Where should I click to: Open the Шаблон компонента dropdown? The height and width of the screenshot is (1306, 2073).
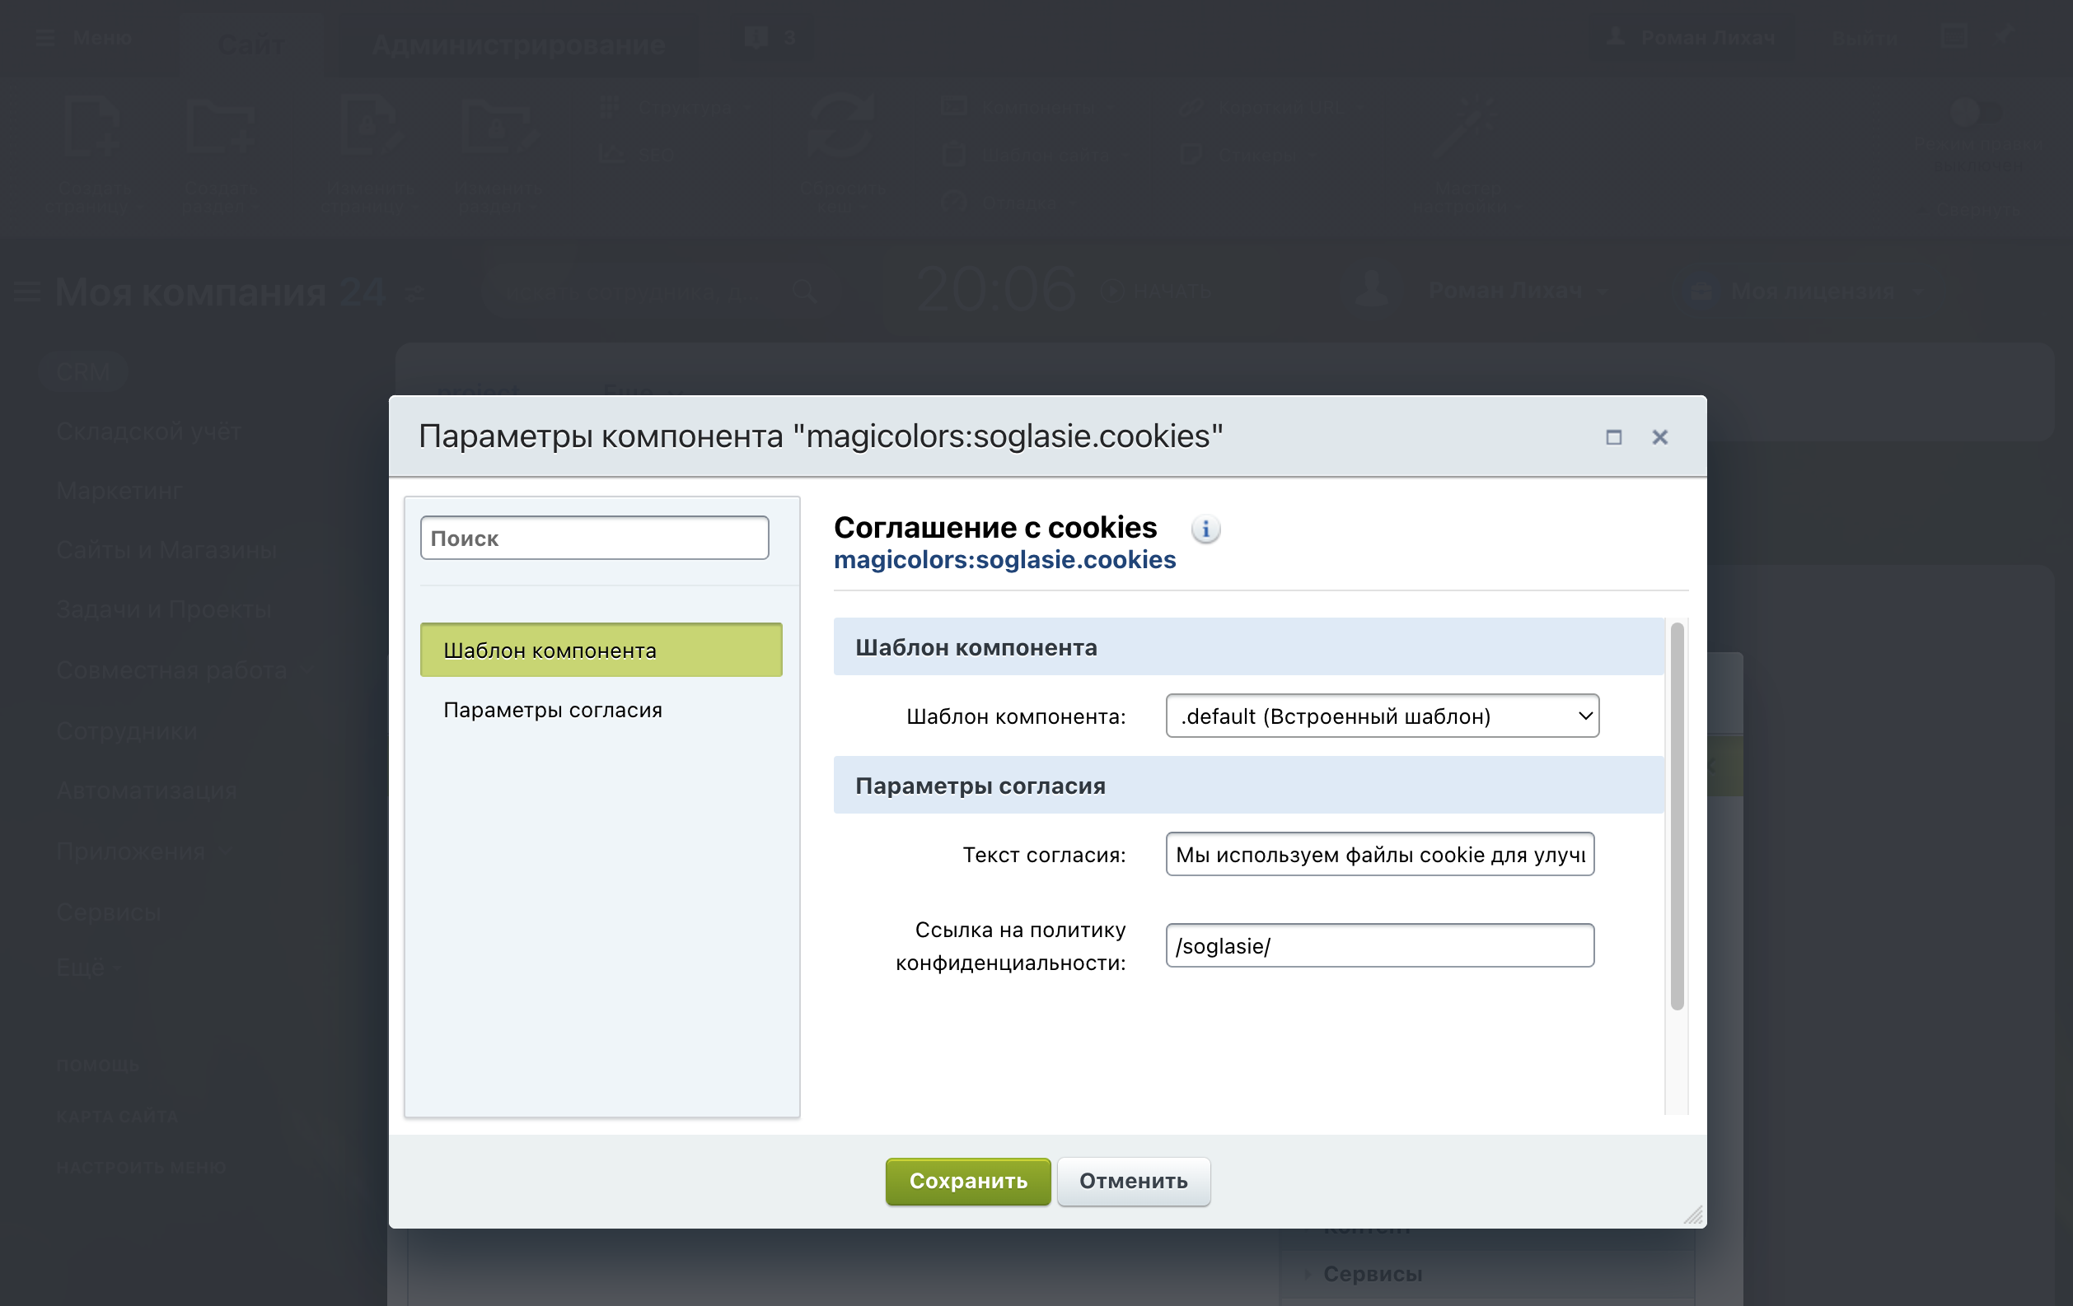pyautogui.click(x=1382, y=716)
